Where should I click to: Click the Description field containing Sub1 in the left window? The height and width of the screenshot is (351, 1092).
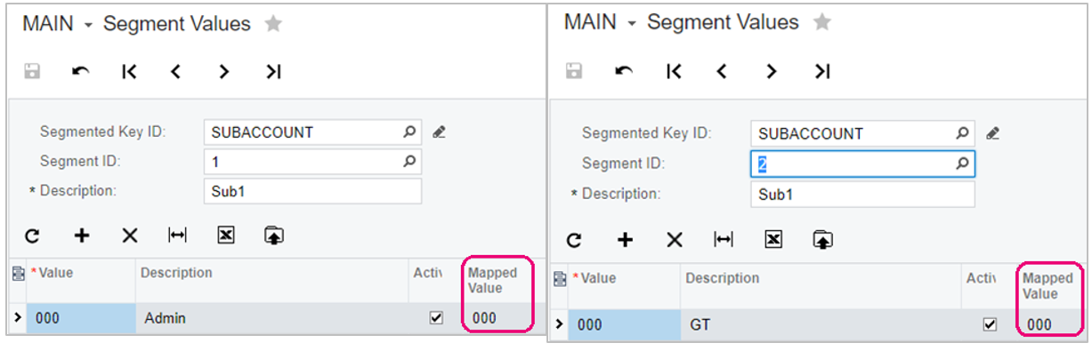312,191
